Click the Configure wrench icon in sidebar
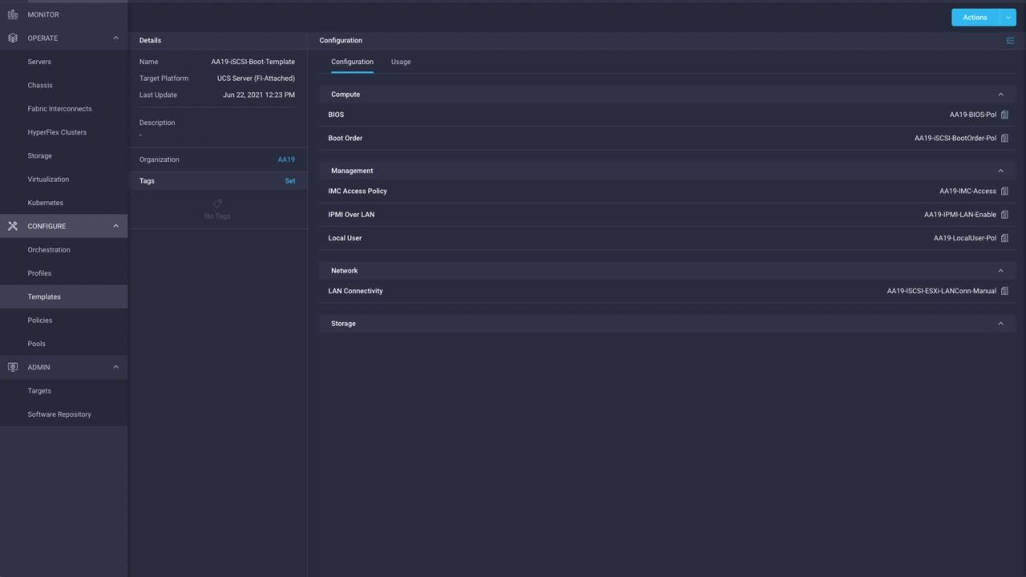This screenshot has height=577, width=1026. coord(12,226)
